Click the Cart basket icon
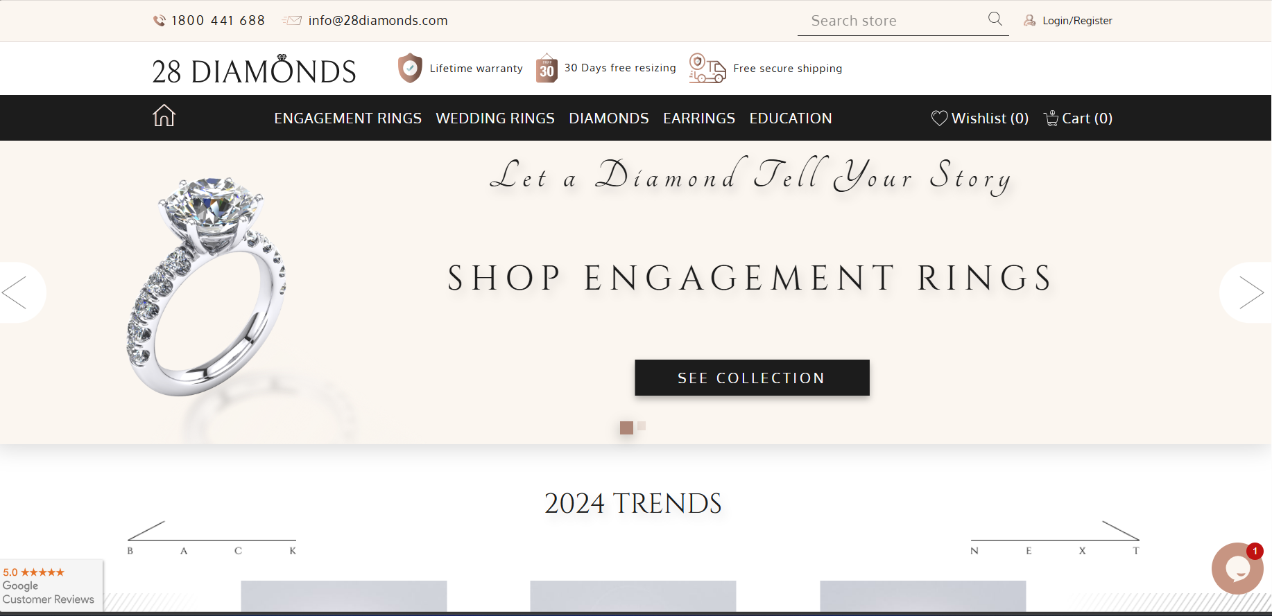 (1051, 118)
